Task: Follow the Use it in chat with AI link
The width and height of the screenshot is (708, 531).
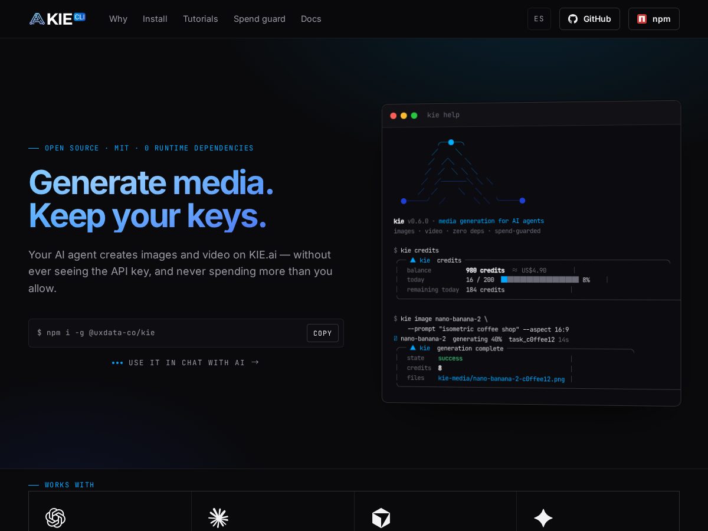Action: (x=186, y=362)
